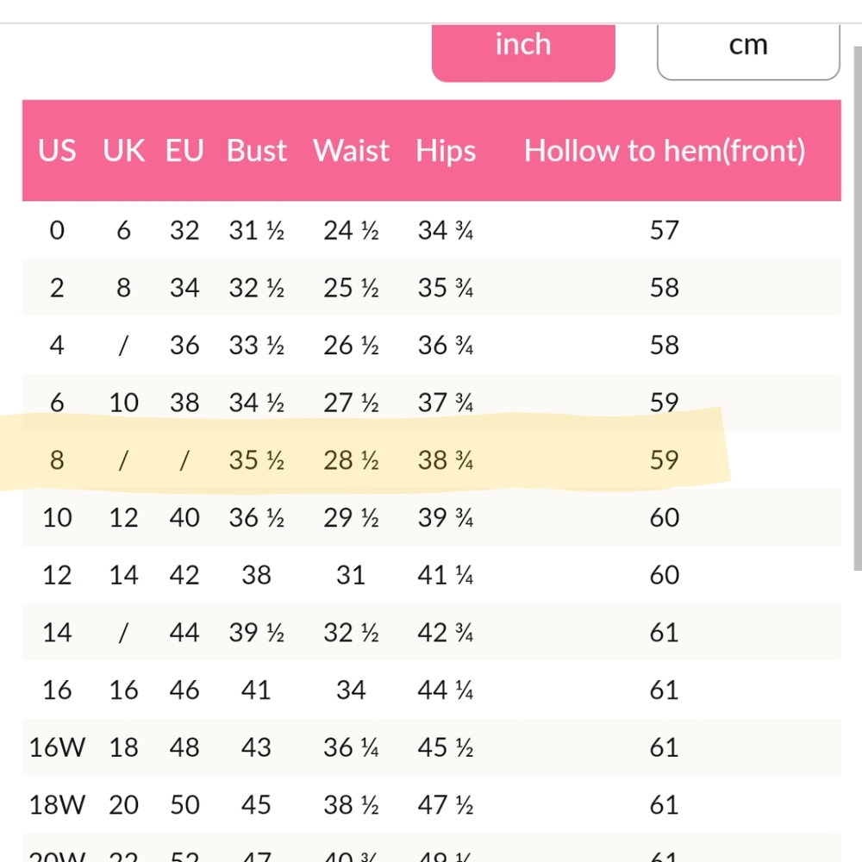Click bust value 35 ½ in highlighted row
This screenshot has width=862, height=862.
click(257, 460)
